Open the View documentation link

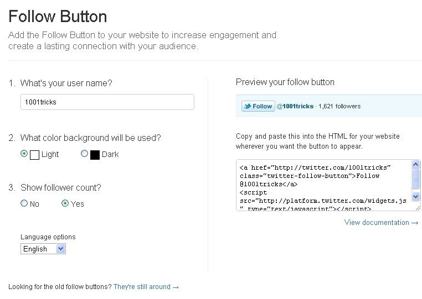click(381, 223)
